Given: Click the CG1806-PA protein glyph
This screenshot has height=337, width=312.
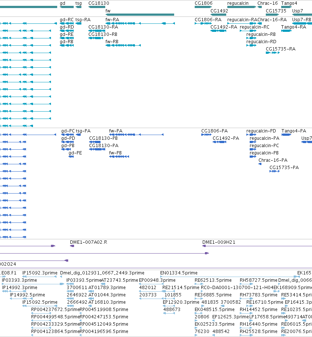Looking at the screenshot, I should point(206,135).
